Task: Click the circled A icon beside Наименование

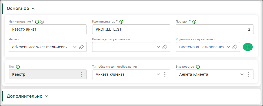Action: [x=42, y=22]
